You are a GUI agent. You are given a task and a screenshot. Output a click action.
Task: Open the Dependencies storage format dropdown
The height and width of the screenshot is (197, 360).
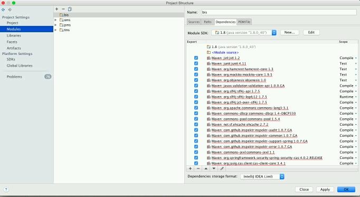[x=262, y=176]
